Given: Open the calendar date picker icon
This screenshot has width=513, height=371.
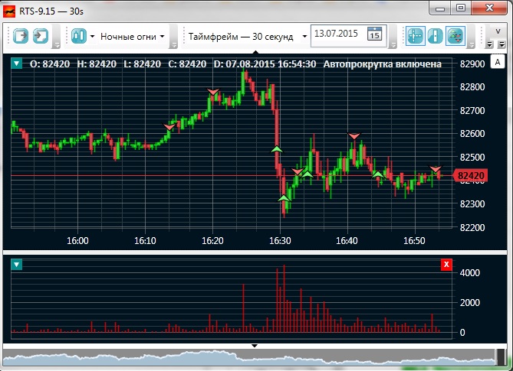Looking at the screenshot, I should (x=375, y=34).
